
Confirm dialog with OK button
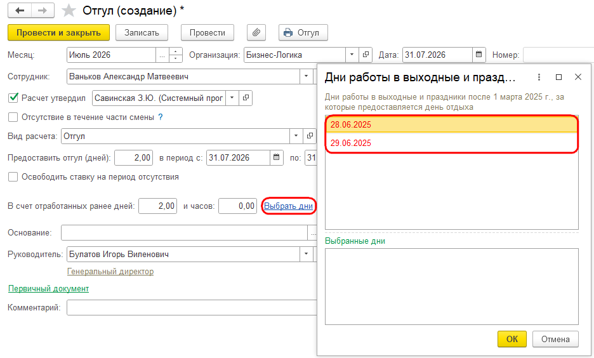pos(511,339)
